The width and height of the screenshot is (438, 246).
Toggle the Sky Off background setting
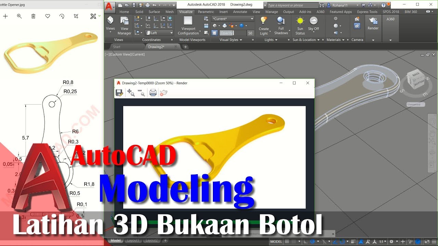313,24
